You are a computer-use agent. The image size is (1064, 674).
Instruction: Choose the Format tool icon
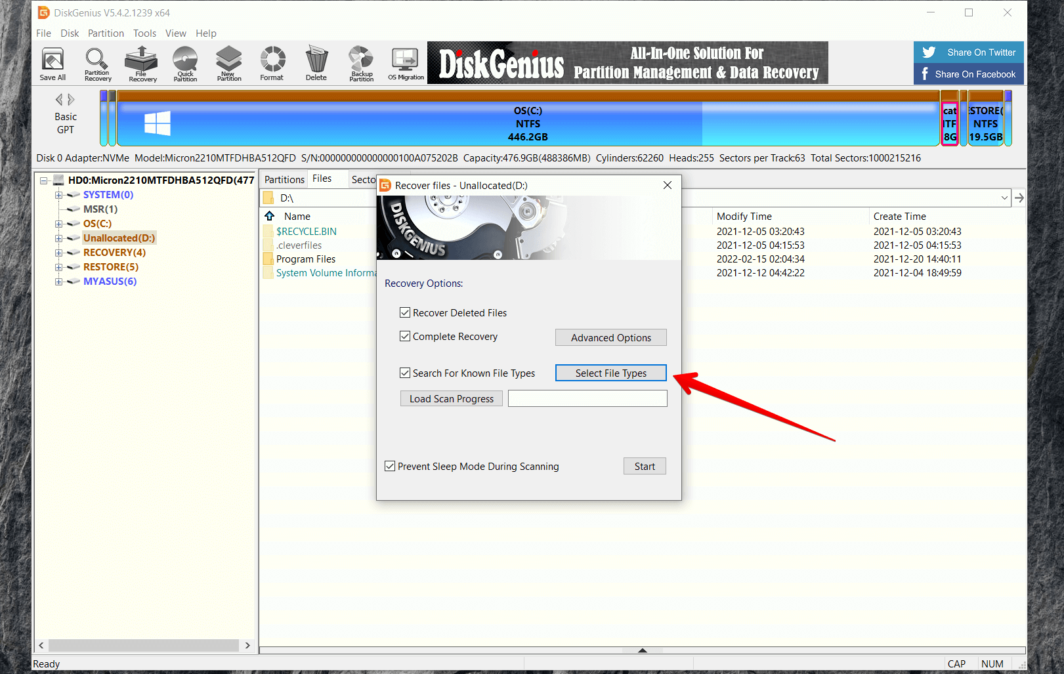pos(272,64)
